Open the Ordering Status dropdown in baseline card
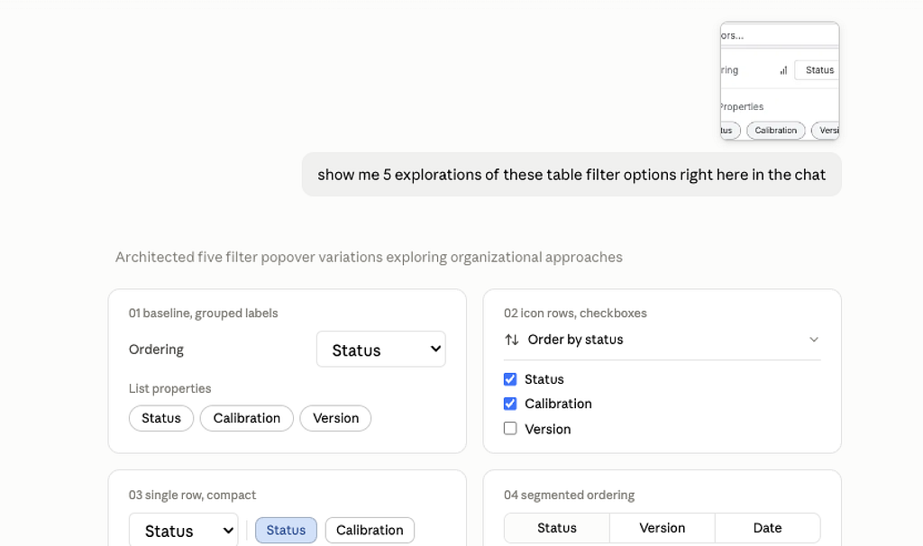Viewport: 923px width, 546px height. [x=381, y=350]
